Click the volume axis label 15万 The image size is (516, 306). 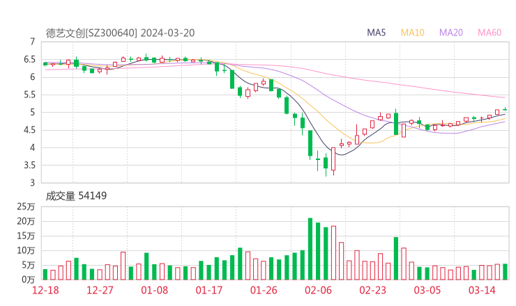(x=26, y=236)
